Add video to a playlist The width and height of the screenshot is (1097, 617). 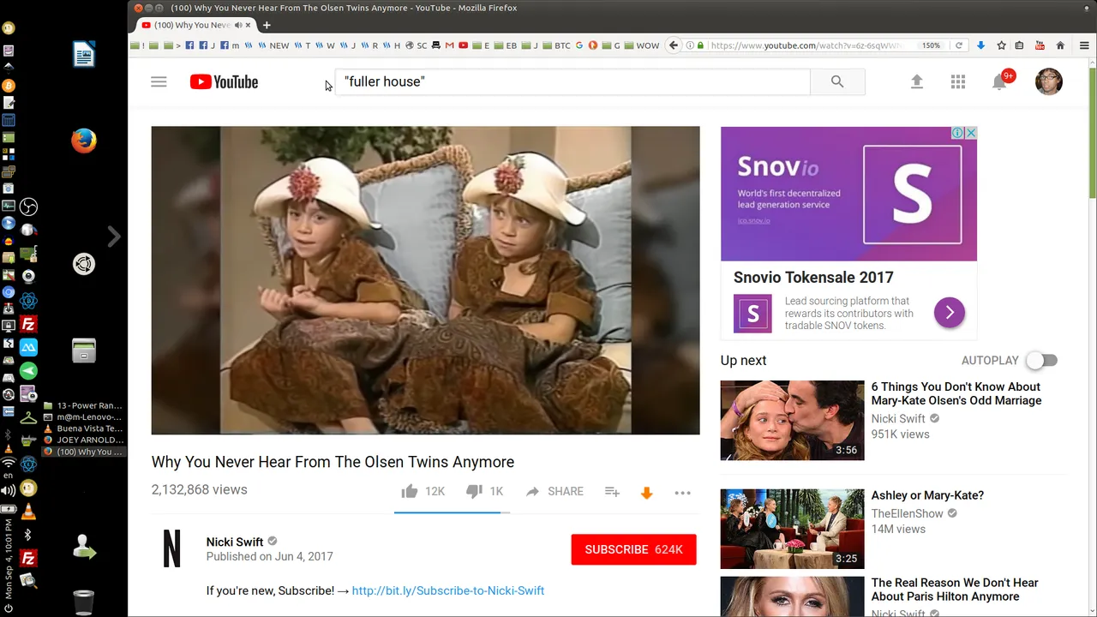[x=612, y=492]
